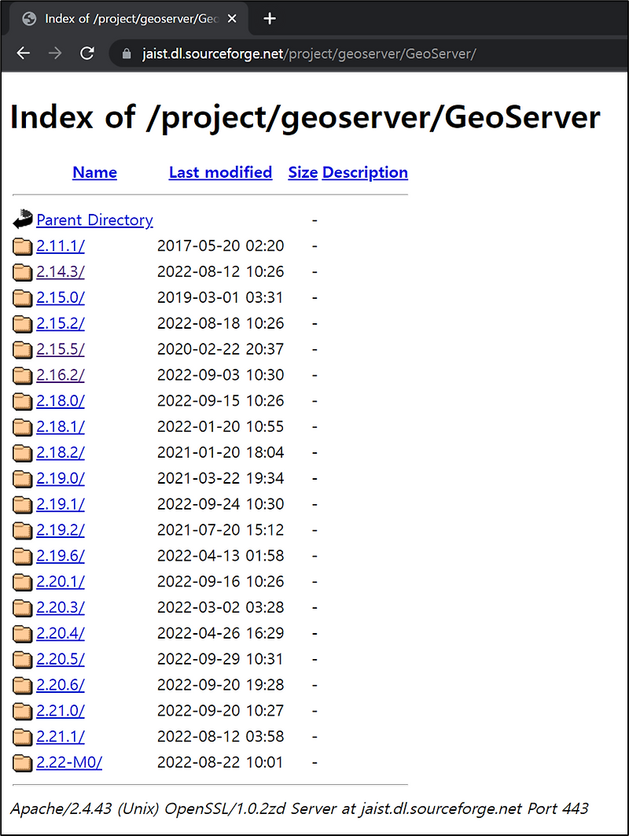Image resolution: width=629 pixels, height=836 pixels.
Task: Click the forward navigation arrow
Action: pos(54,53)
